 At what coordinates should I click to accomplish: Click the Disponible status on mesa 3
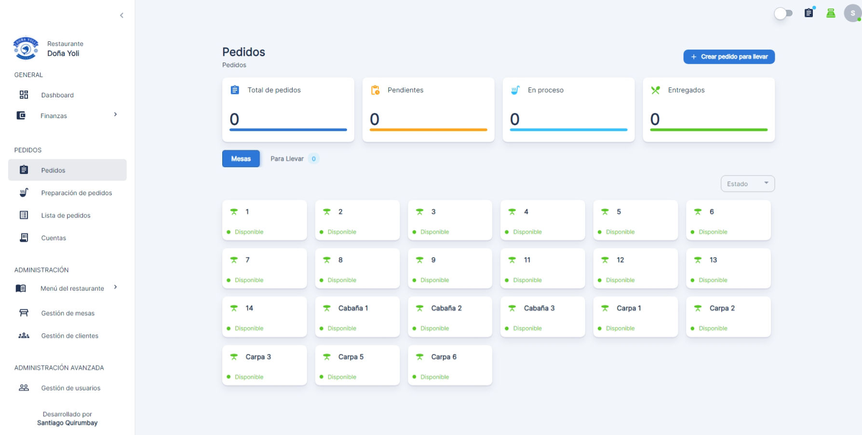[x=434, y=232]
